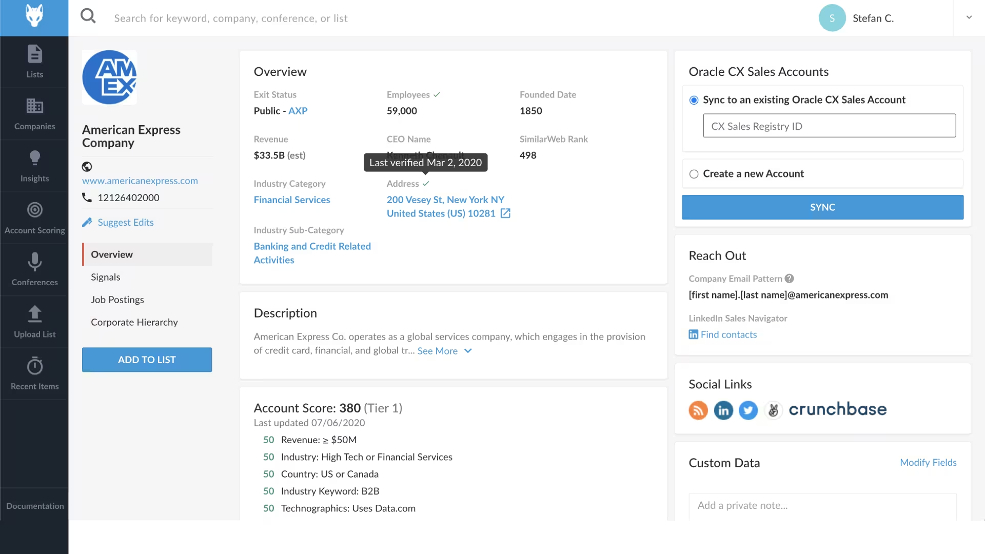Select Sync to an existing Oracle account
This screenshot has height=554, width=985.
coord(694,100)
